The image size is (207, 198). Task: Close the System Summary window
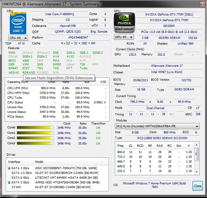coord(203,4)
